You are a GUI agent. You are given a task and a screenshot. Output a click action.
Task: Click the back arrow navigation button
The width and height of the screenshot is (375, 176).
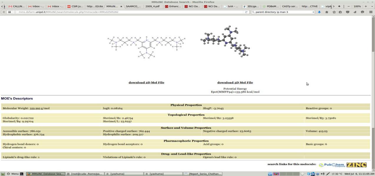(x=3, y=12)
